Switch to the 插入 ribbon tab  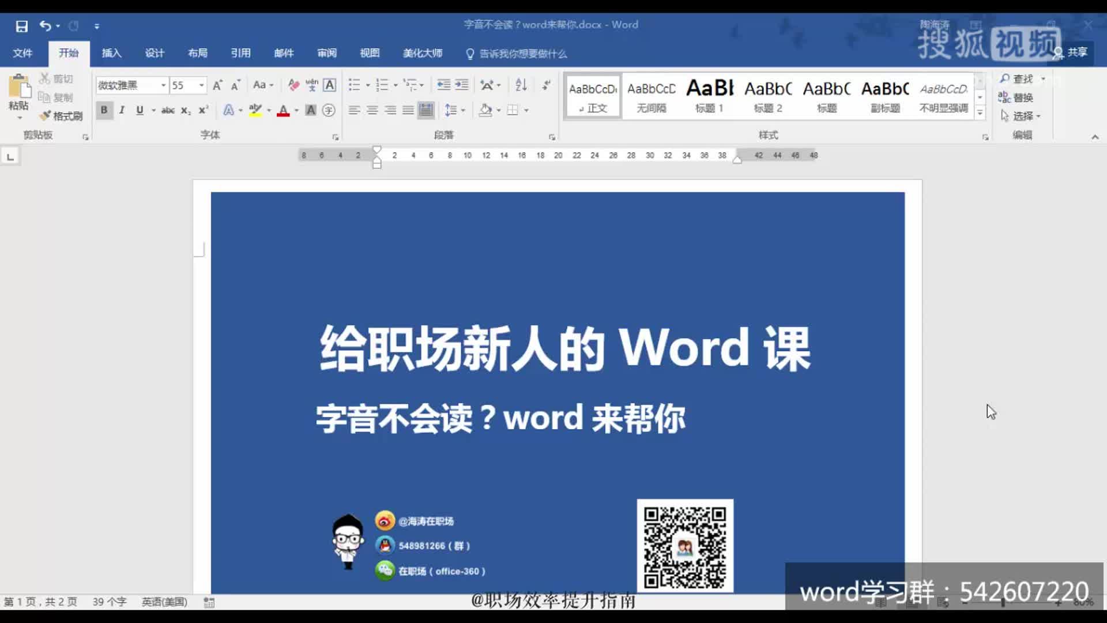coord(111,53)
